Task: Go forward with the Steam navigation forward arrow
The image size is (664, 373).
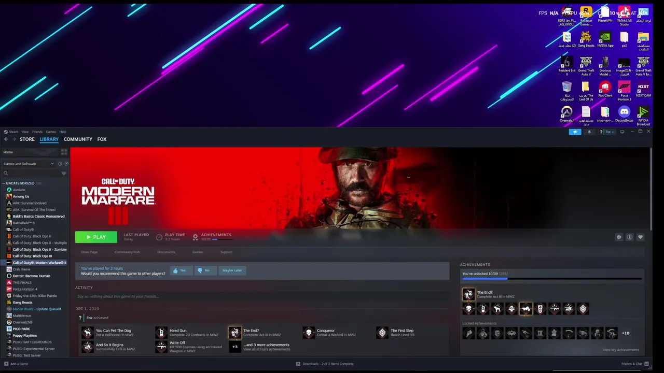Action: [x=13, y=139]
